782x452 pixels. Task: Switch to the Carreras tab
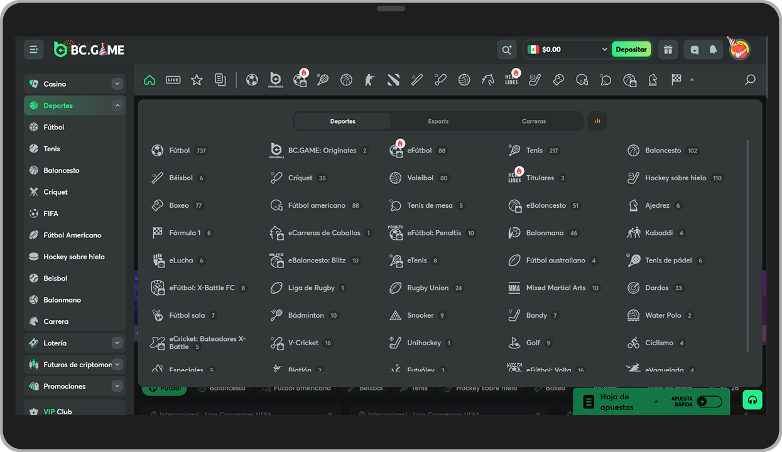pyautogui.click(x=533, y=121)
